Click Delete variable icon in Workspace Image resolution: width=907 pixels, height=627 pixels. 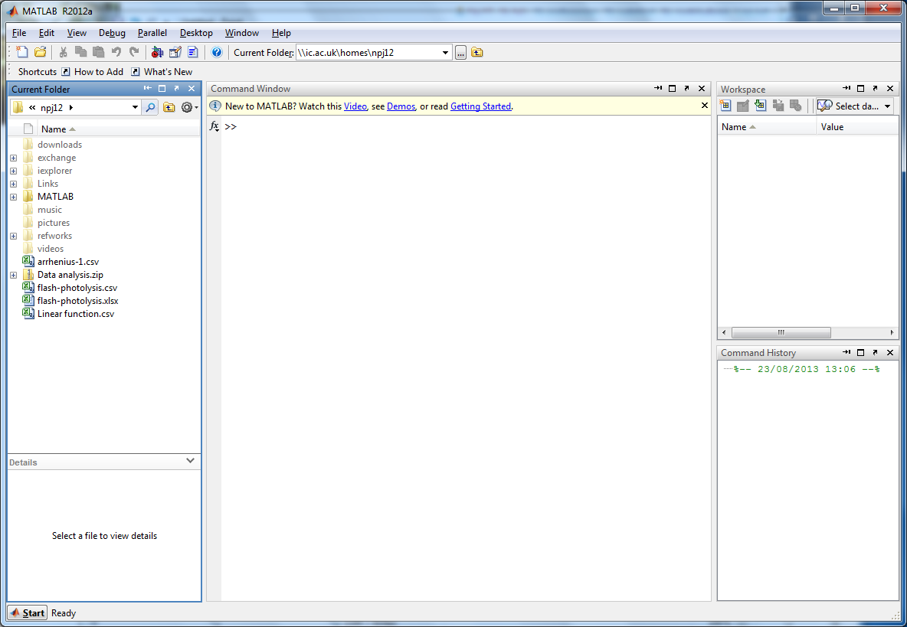tap(796, 106)
